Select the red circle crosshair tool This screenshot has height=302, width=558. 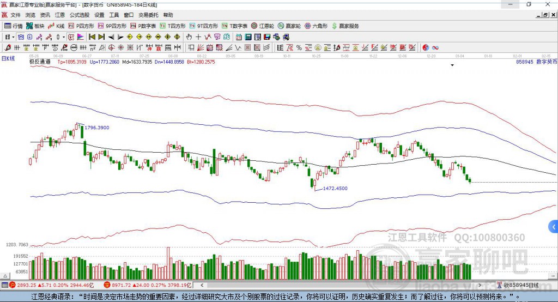[x=111, y=48]
